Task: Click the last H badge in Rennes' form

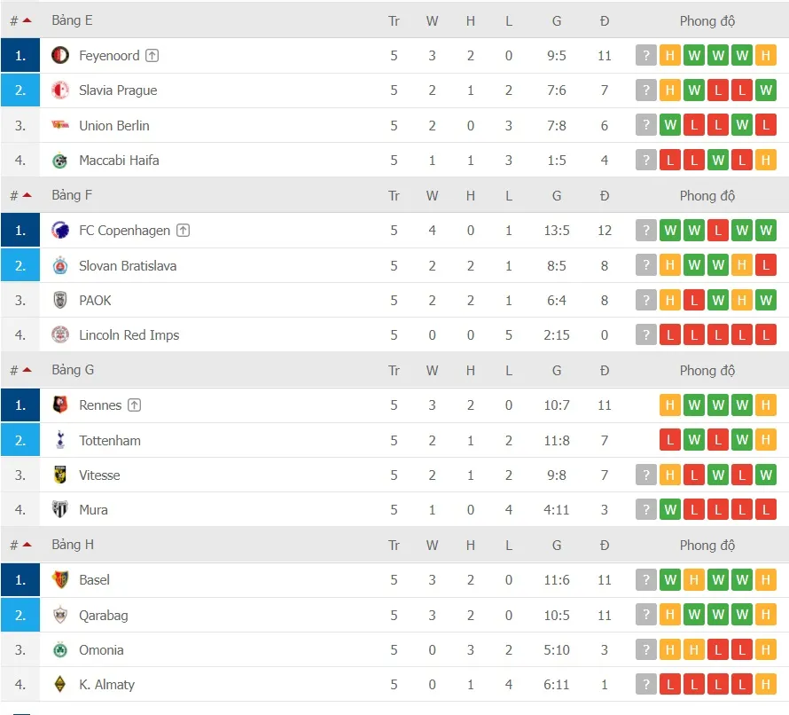Action: (x=765, y=405)
